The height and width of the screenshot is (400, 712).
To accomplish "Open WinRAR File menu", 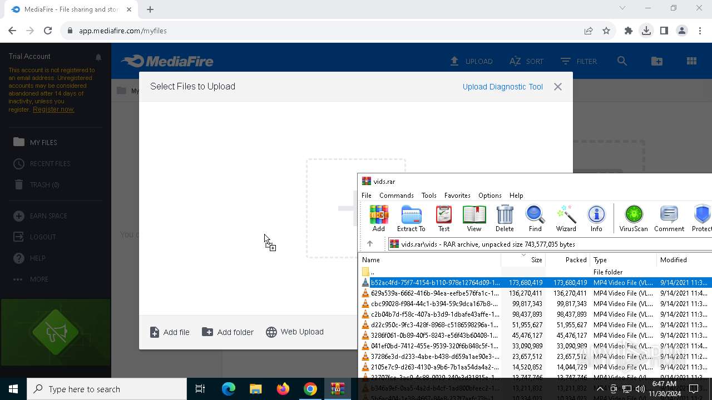I will point(367,196).
